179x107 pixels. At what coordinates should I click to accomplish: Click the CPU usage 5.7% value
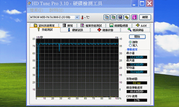click(137, 100)
